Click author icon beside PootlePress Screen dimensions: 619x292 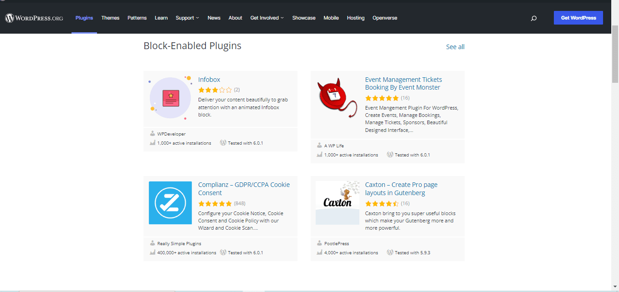click(319, 243)
